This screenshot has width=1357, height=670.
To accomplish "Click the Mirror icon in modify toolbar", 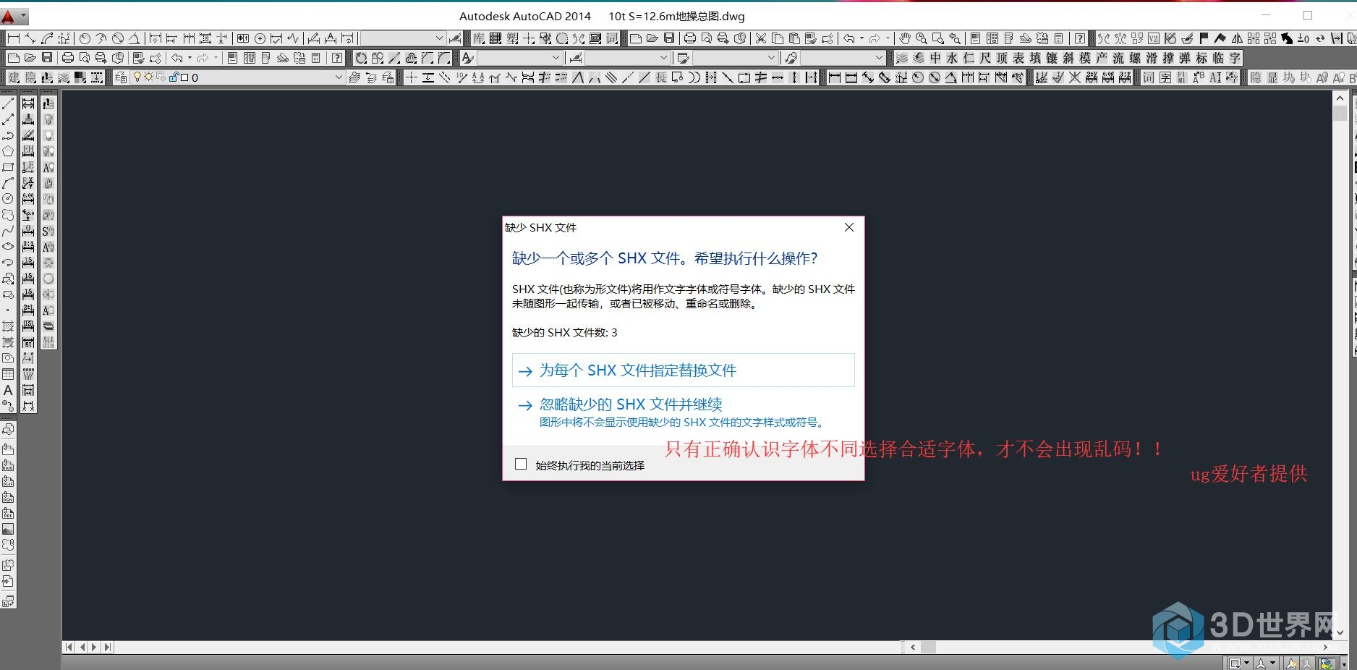I will tap(1237, 38).
